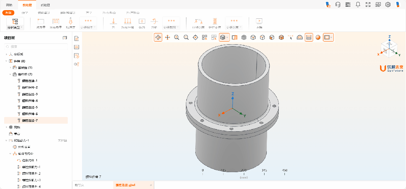Open settings gear icon in header
The width and height of the screenshot is (406, 189).
click(388, 4)
